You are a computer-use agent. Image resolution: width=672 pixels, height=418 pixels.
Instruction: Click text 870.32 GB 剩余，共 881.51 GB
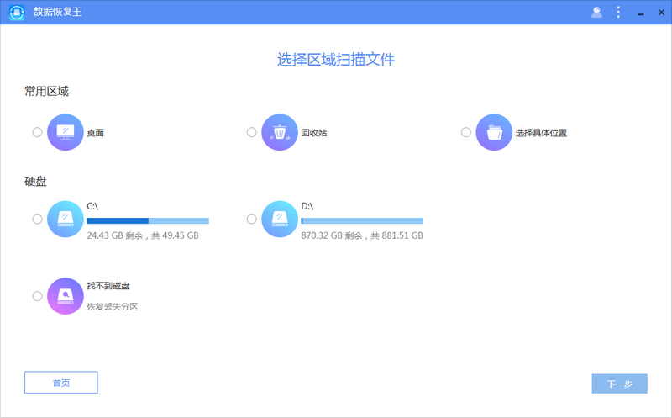[362, 235]
